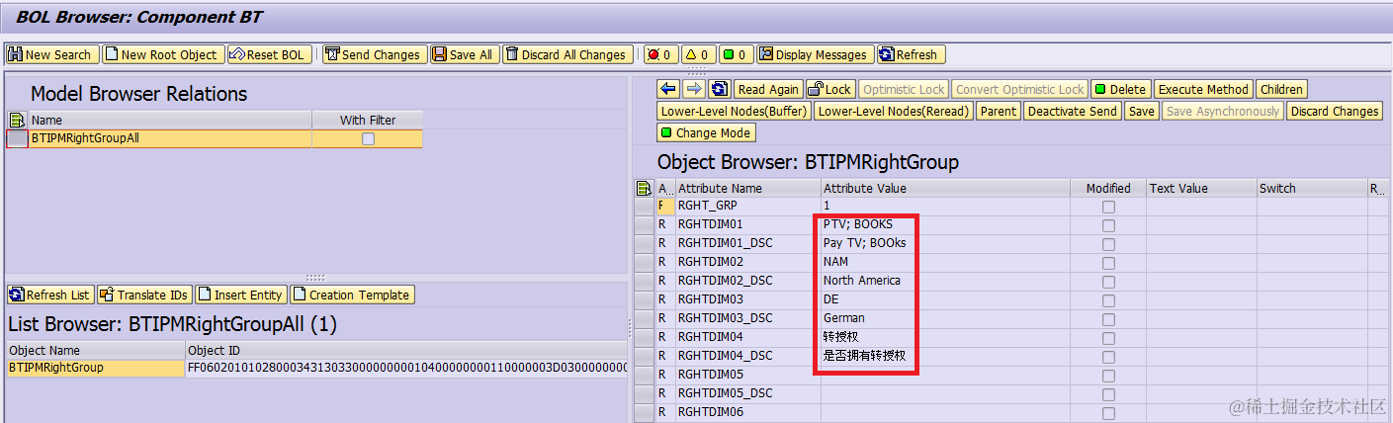Toggle Modified checkbox for RGHT_GRP
This screenshot has width=1393, height=423.
pos(1108,207)
